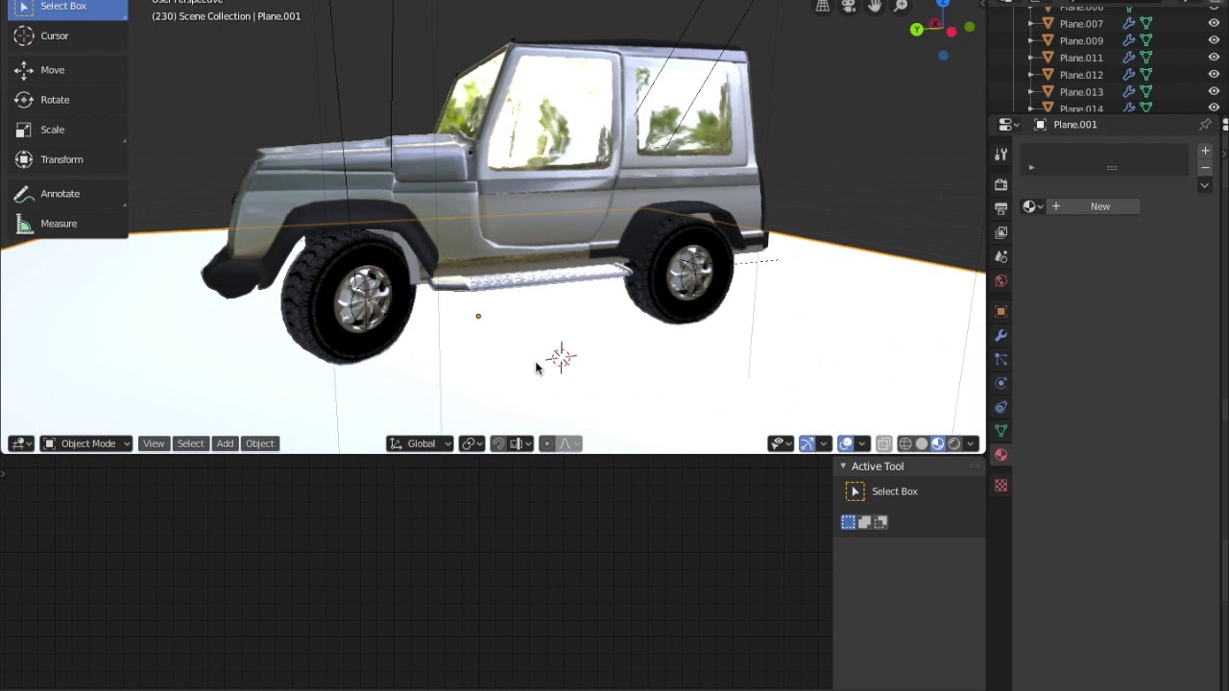Click the green Y axis gizmo ball
Image resolution: width=1229 pixels, height=691 pixels.
[917, 30]
